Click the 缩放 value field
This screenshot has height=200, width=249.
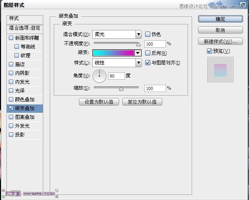click(x=155, y=88)
